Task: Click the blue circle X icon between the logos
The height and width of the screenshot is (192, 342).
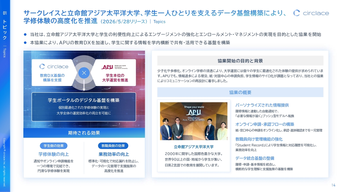Action: tap(84, 73)
